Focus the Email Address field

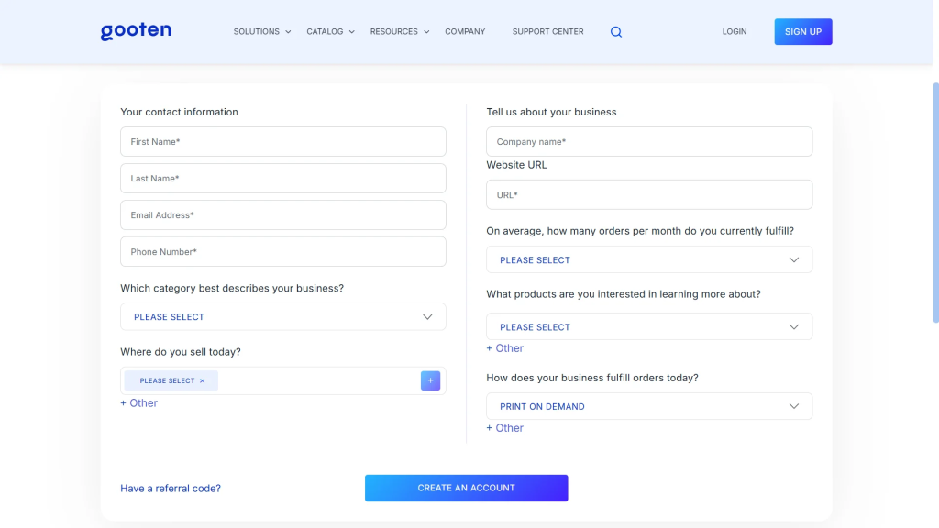(x=282, y=215)
